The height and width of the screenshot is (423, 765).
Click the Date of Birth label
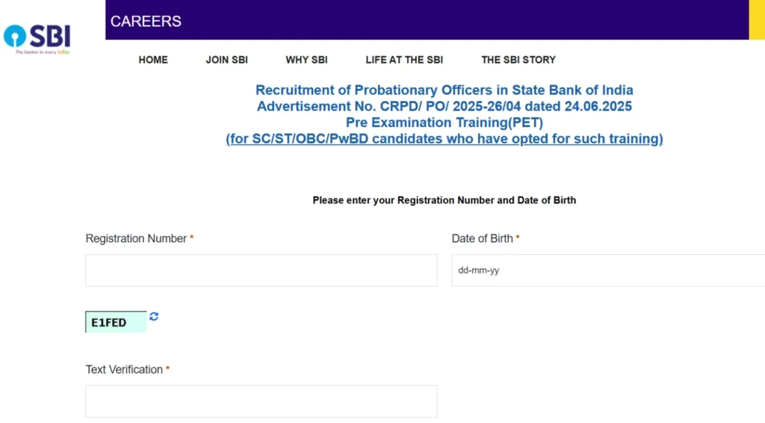click(482, 238)
